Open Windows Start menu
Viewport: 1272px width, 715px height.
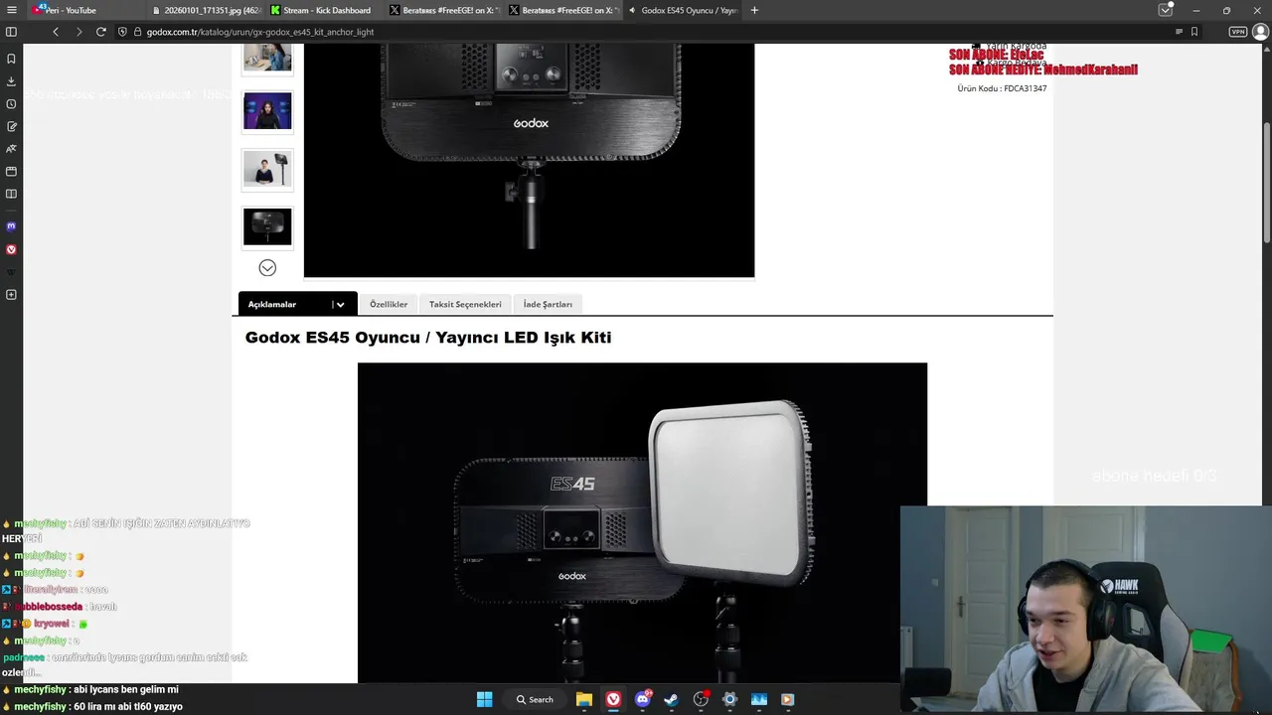pos(484,699)
